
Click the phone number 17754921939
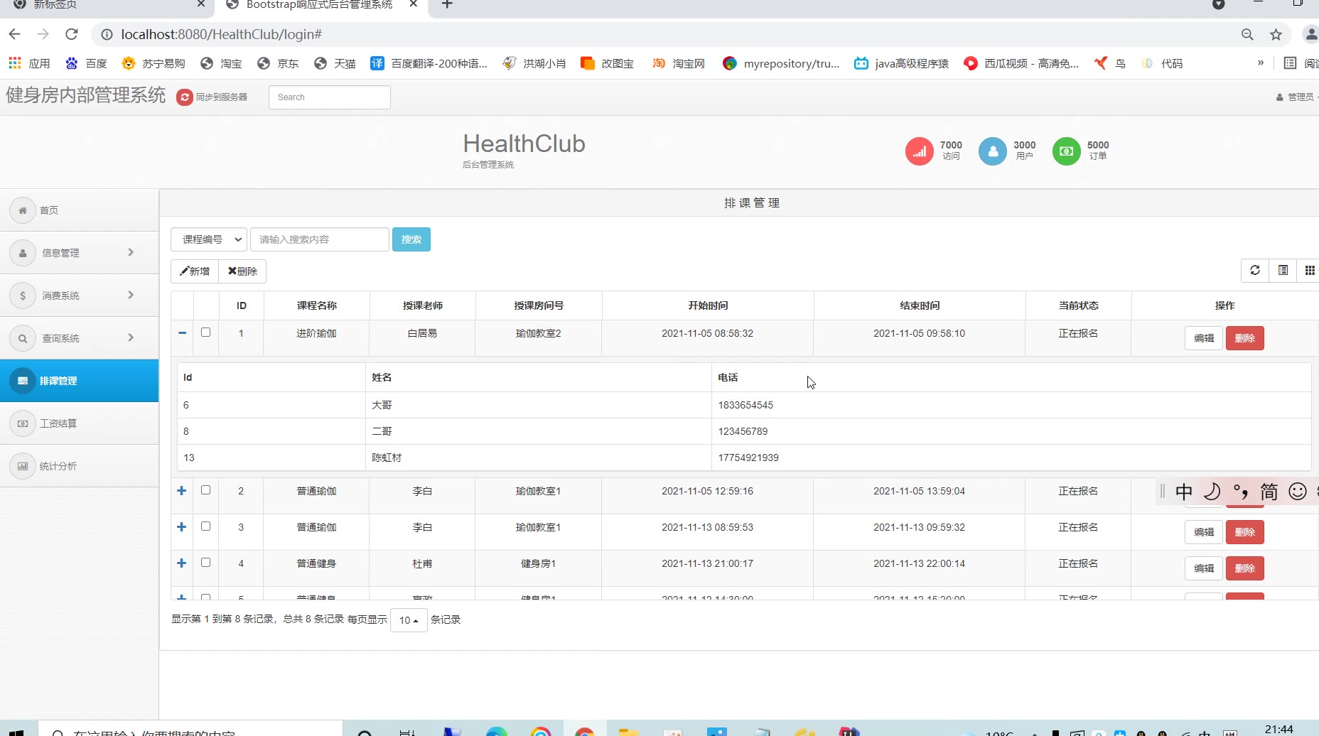tap(748, 458)
